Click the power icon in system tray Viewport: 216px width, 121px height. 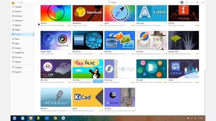[x=195, y=118]
